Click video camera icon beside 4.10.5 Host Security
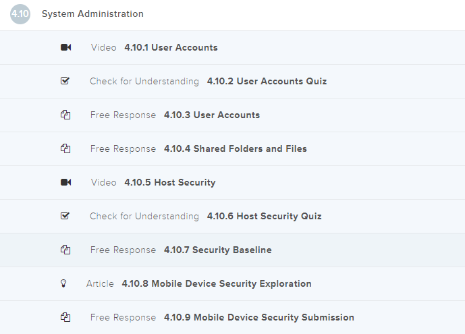The height and width of the screenshot is (334, 465). [65, 183]
